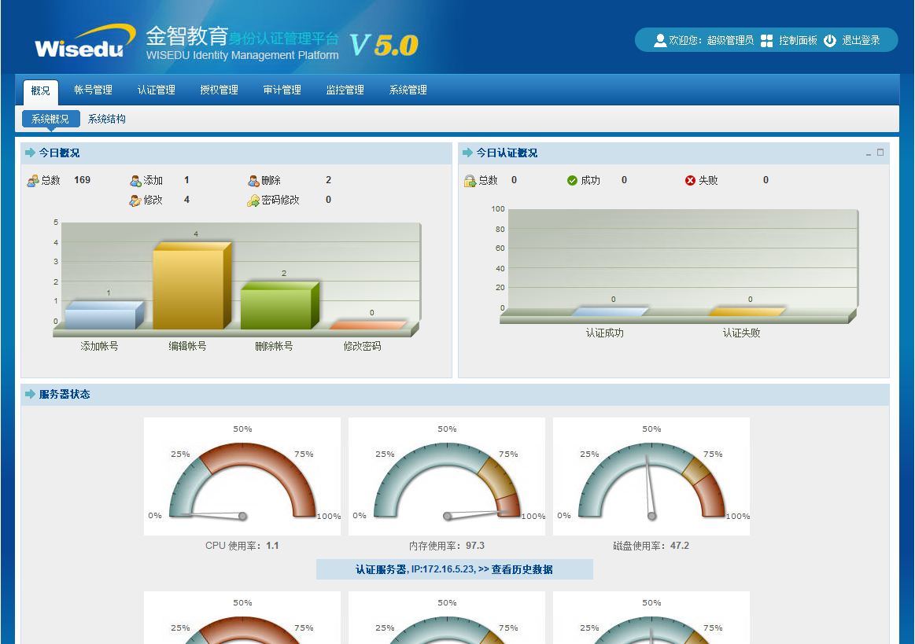915x644 pixels.
Task: Click the 内存使用率 gauge
Action: (x=447, y=477)
